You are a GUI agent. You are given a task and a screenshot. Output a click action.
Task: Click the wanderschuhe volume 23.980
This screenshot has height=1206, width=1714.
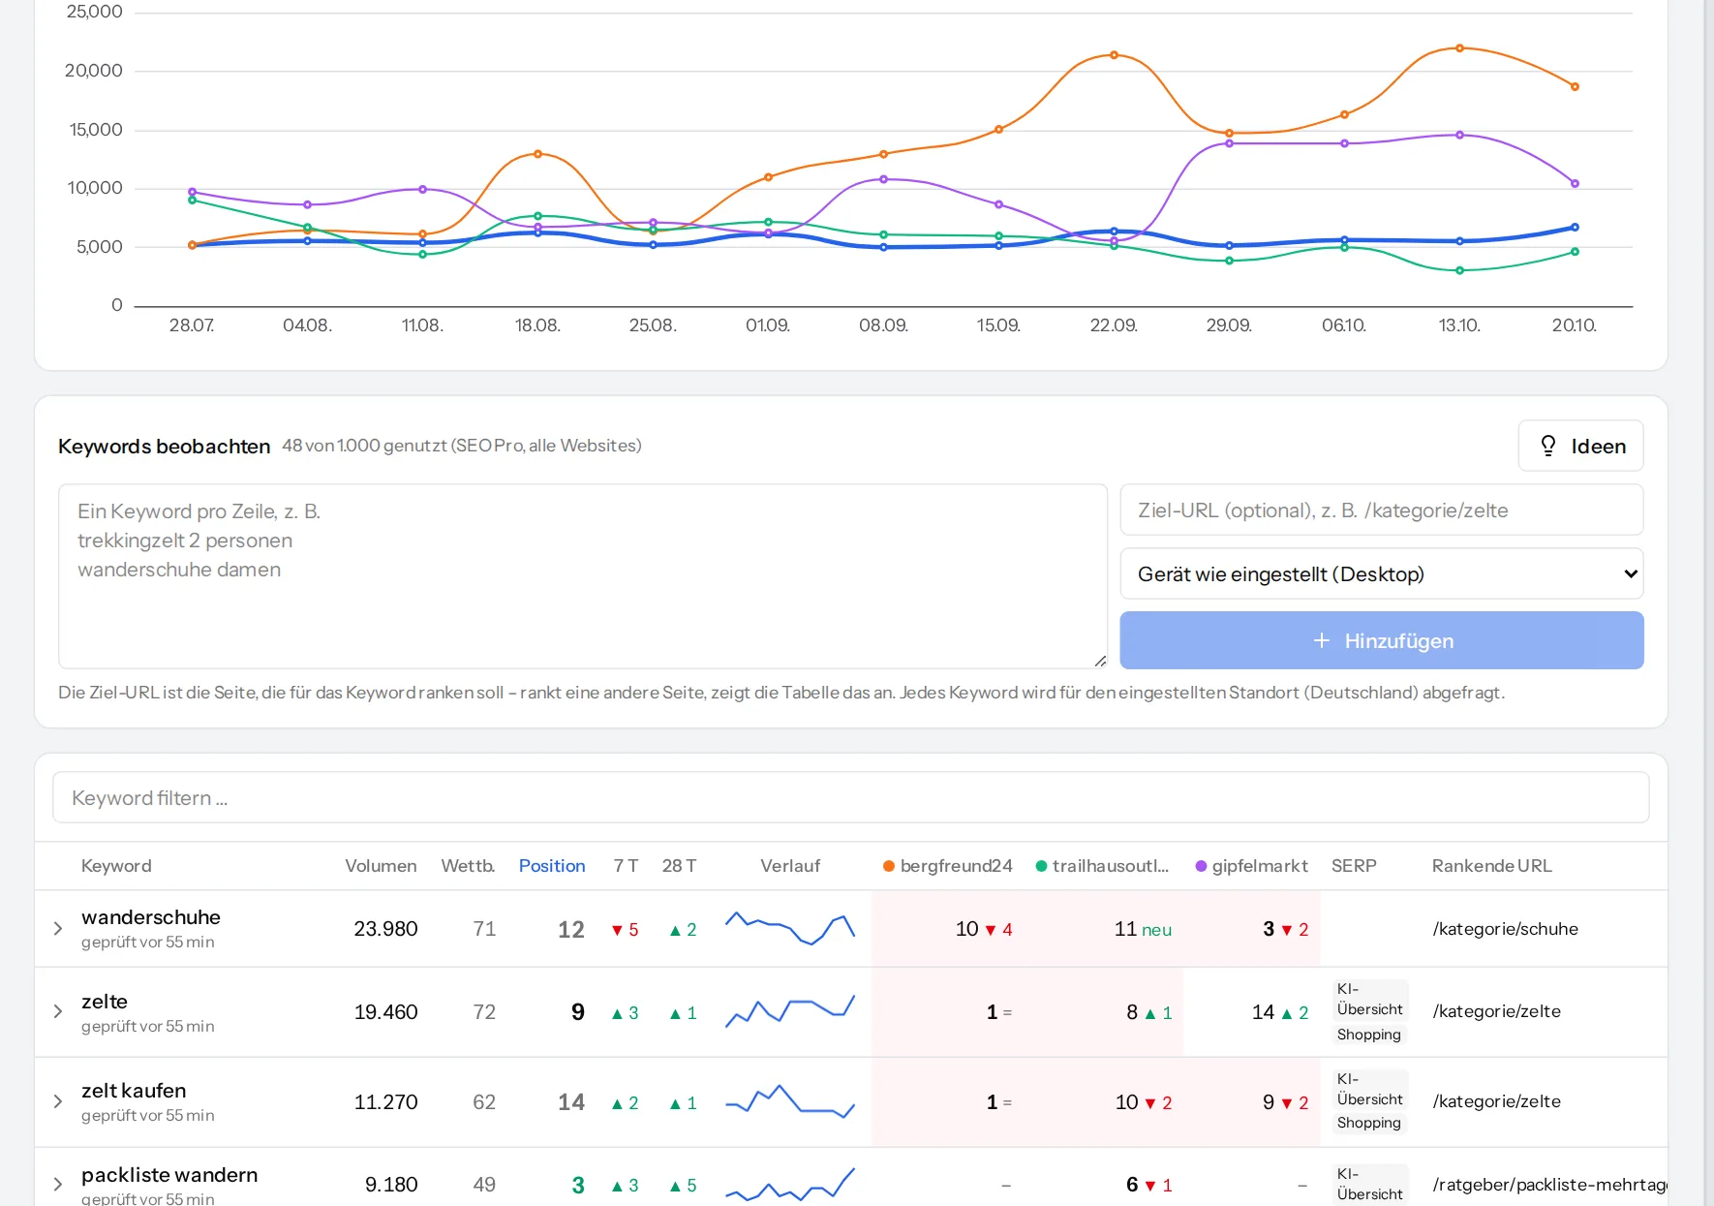(x=385, y=929)
